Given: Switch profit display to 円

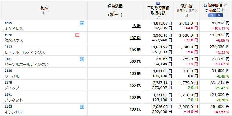Looking at the screenshot, I should point(212,15).
